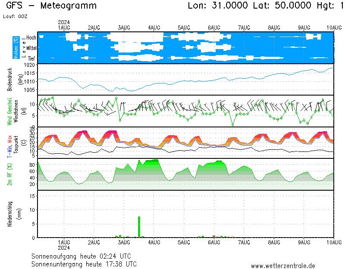The height and width of the screenshot is (269, 345).
Task: Click the 10AUG date label above cloud panel
Action: [331, 27]
